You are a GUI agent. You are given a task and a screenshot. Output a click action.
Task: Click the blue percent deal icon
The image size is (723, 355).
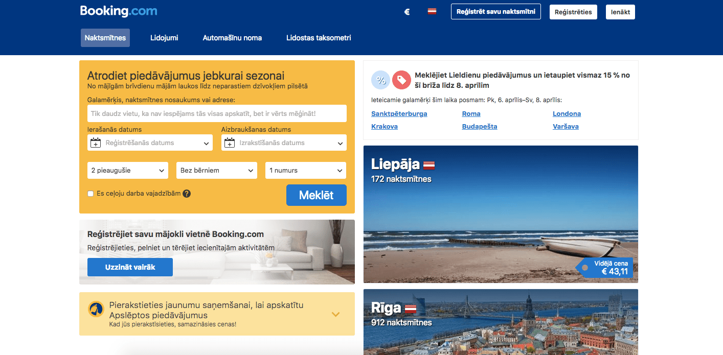tap(380, 80)
